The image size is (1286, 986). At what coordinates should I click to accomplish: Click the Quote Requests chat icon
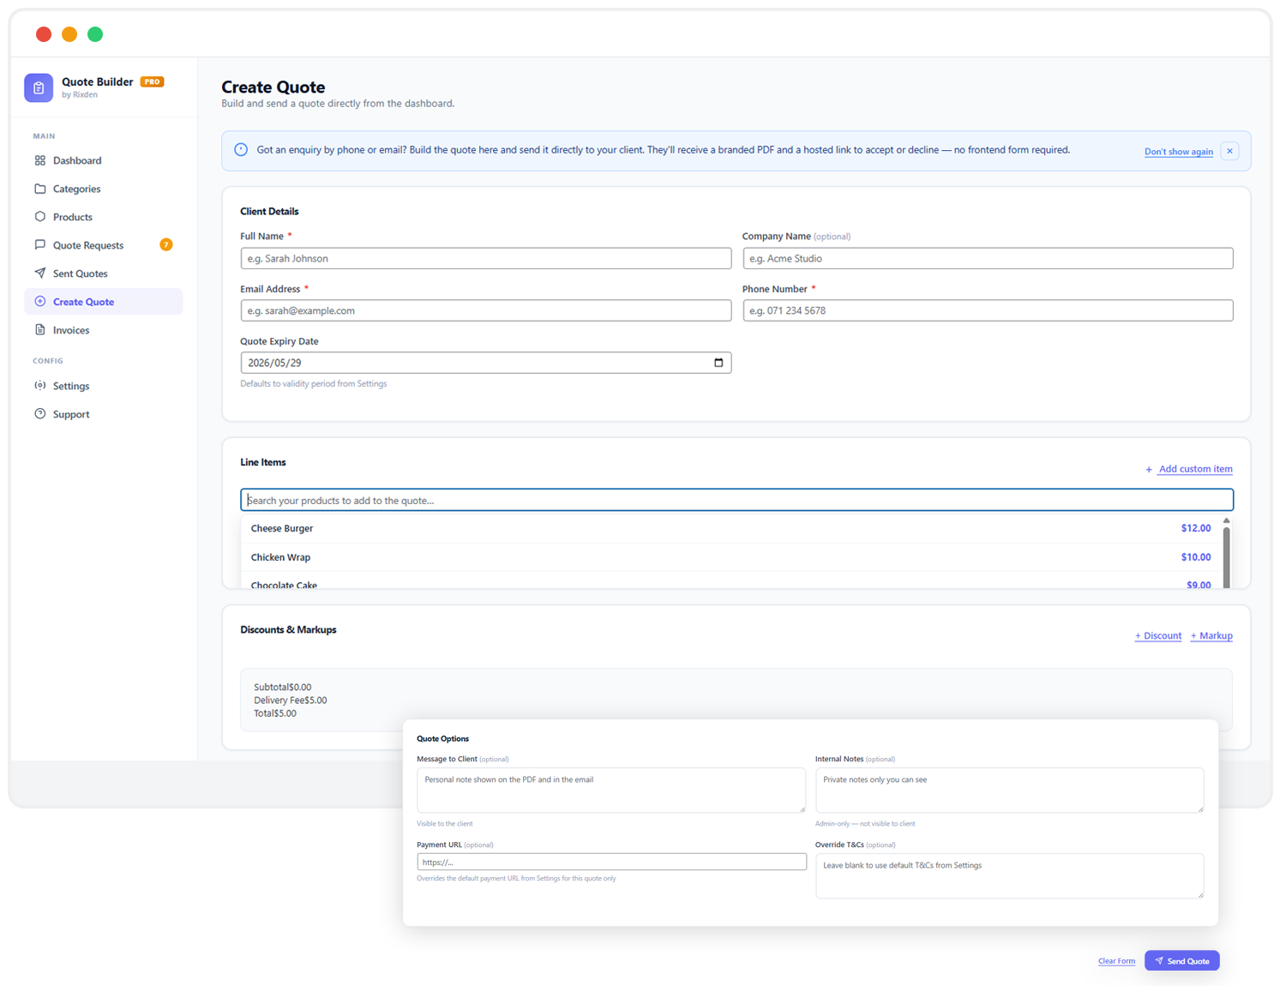point(40,245)
